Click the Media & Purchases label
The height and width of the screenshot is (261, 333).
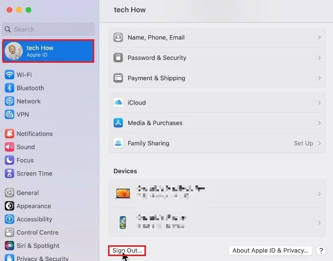coord(155,123)
